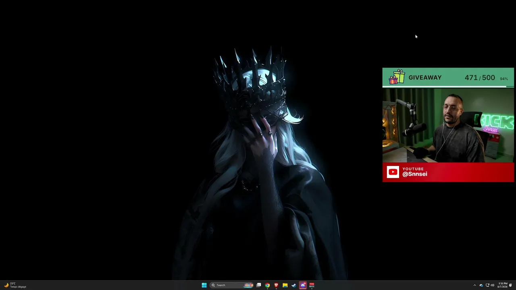Launch Google Chrome from the taskbar
Image resolution: width=516 pixels, height=290 pixels.
point(267,285)
